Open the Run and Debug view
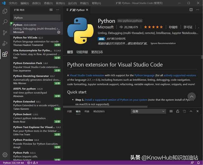This screenshot has width=203, height=165. point(5,43)
